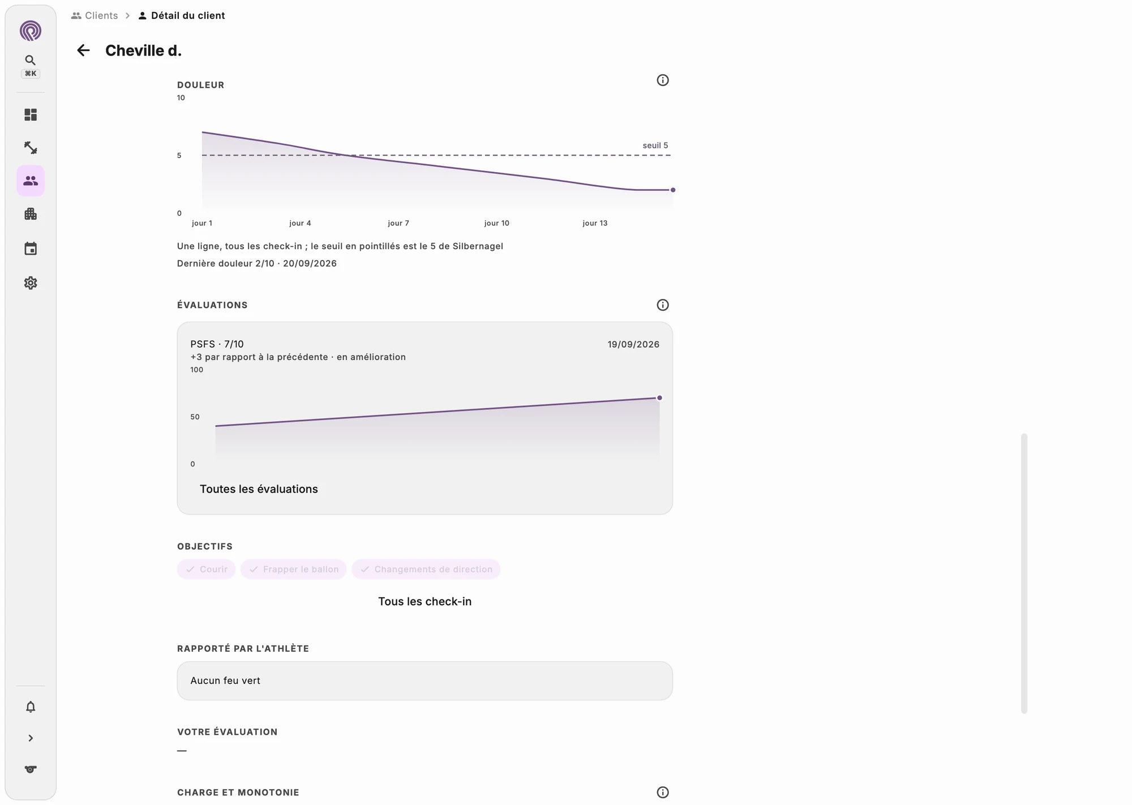Open Toutes les évaluations
The width and height of the screenshot is (1132, 805).
click(x=259, y=489)
